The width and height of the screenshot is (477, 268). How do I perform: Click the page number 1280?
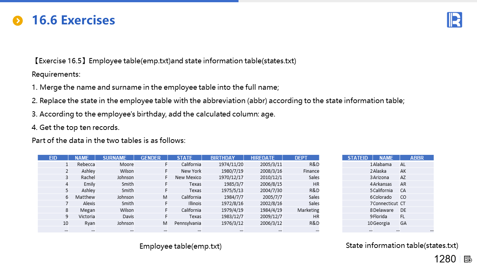click(x=445, y=259)
